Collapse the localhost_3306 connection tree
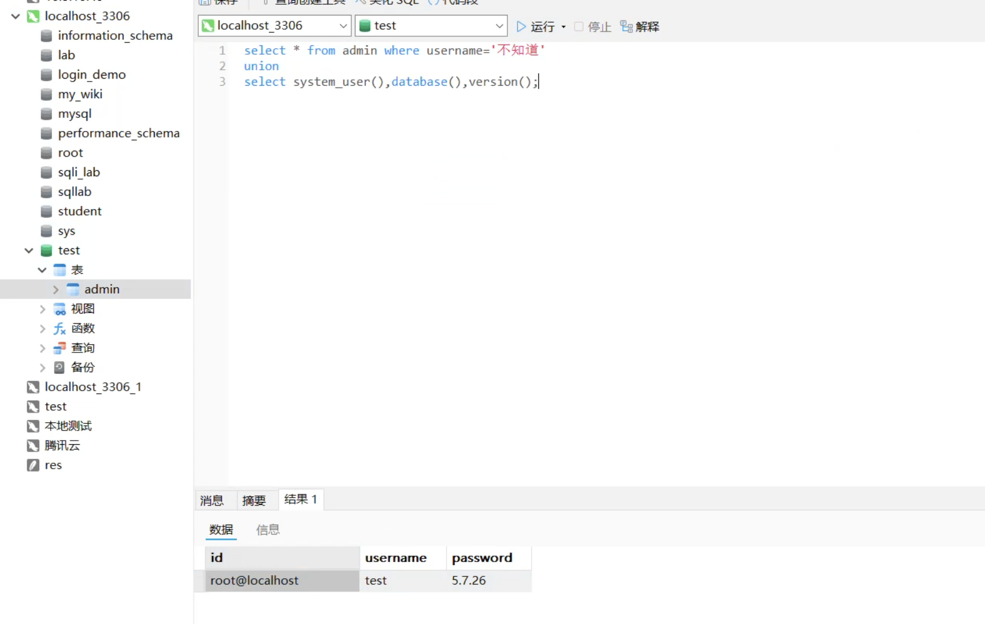Image resolution: width=985 pixels, height=624 pixels. coord(15,16)
